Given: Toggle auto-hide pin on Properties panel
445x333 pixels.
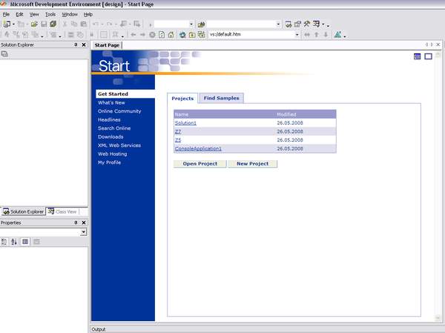Looking at the screenshot, I should (x=76, y=222).
